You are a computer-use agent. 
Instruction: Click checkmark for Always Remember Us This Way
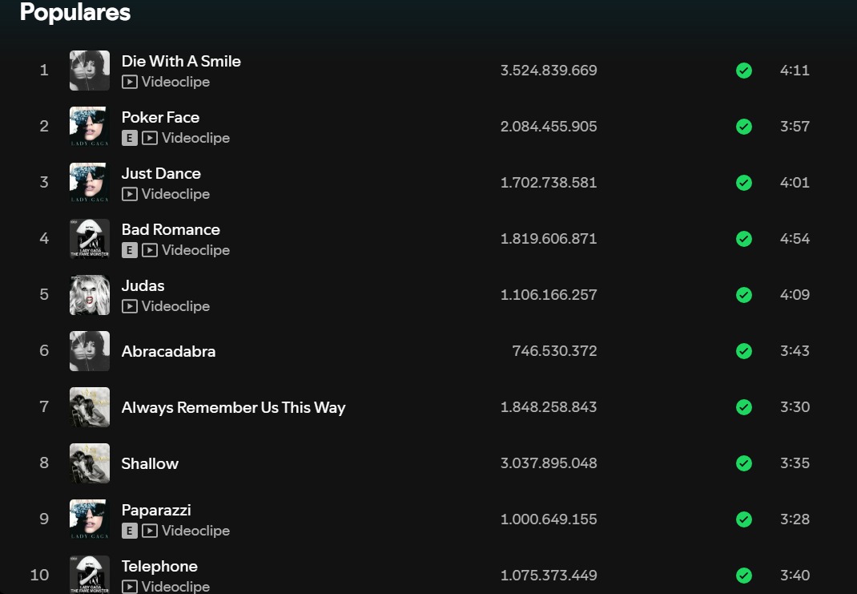[744, 407]
